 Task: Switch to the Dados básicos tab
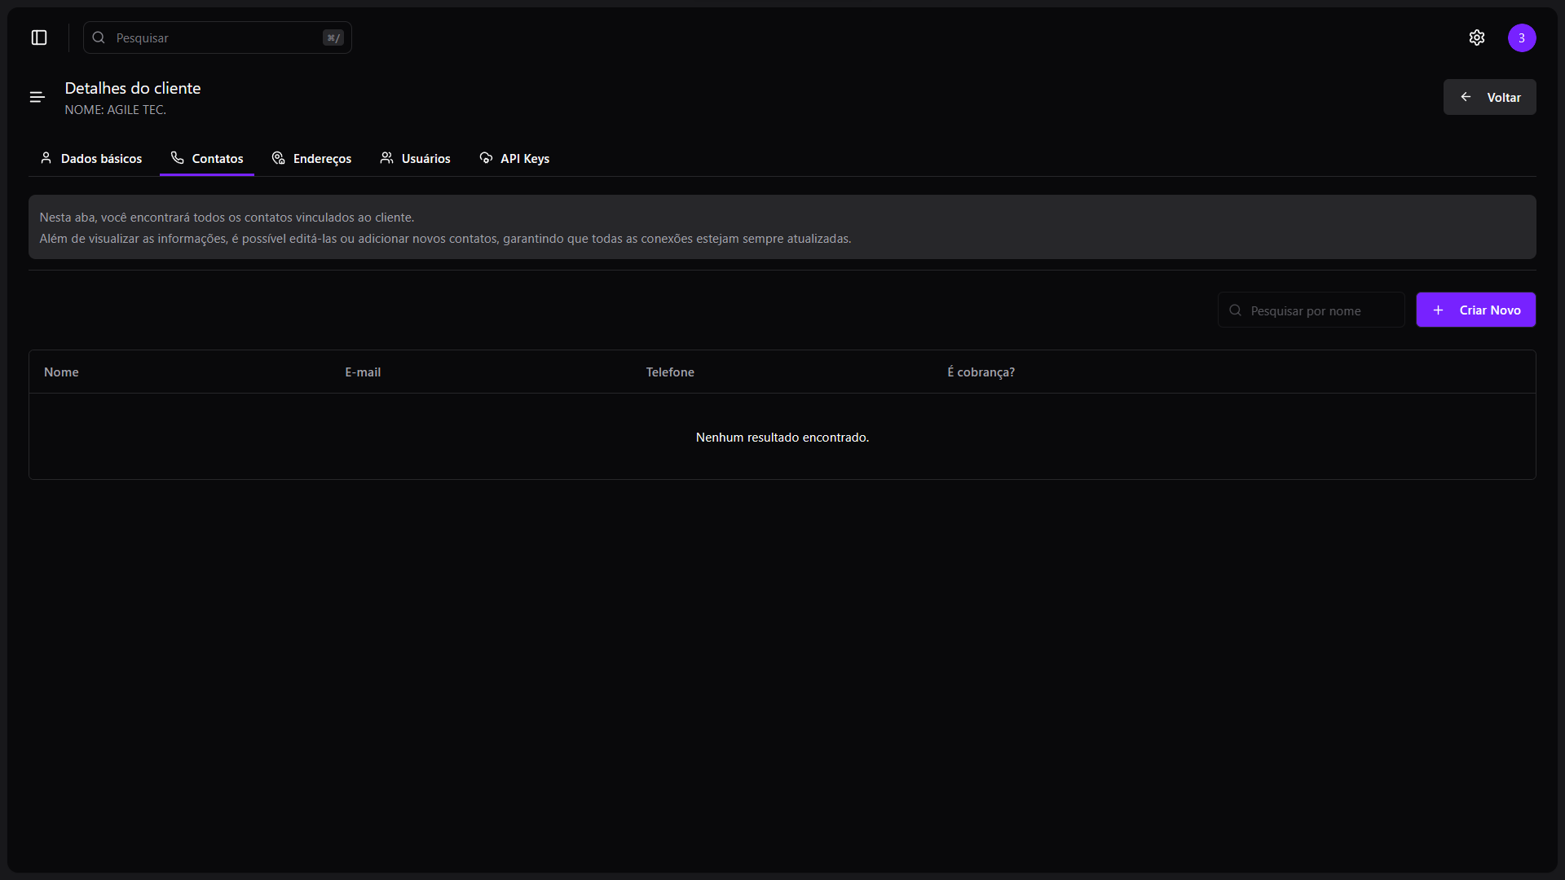click(101, 159)
